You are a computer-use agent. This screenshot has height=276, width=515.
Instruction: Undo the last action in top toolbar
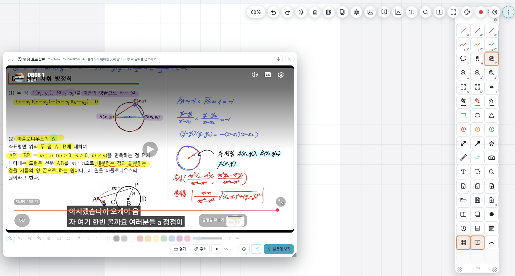(274, 12)
